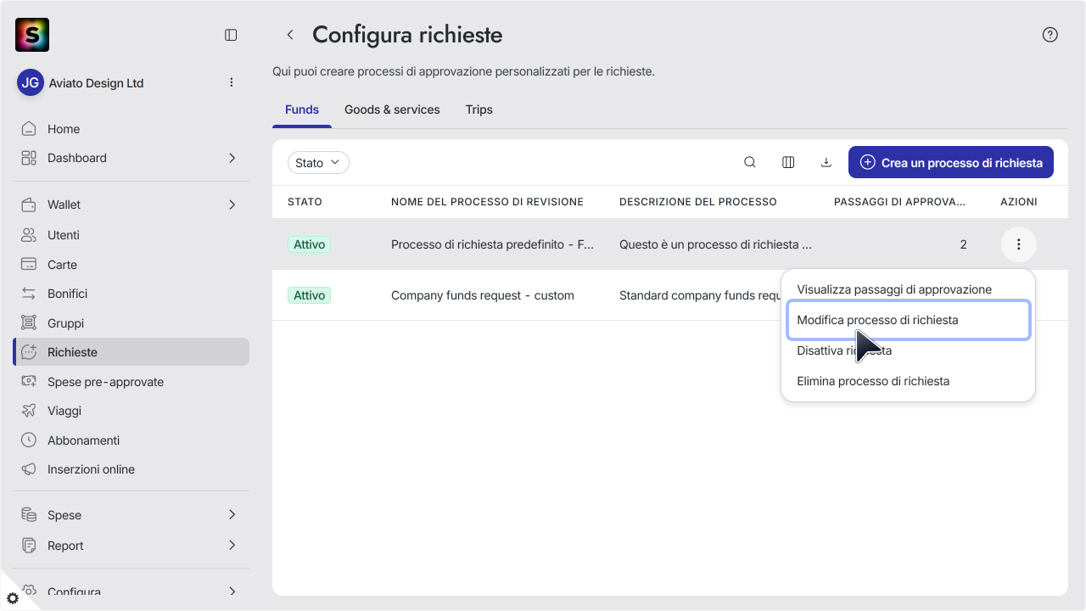Open actions menu for Processo di richiesta predefinito

pyautogui.click(x=1019, y=244)
